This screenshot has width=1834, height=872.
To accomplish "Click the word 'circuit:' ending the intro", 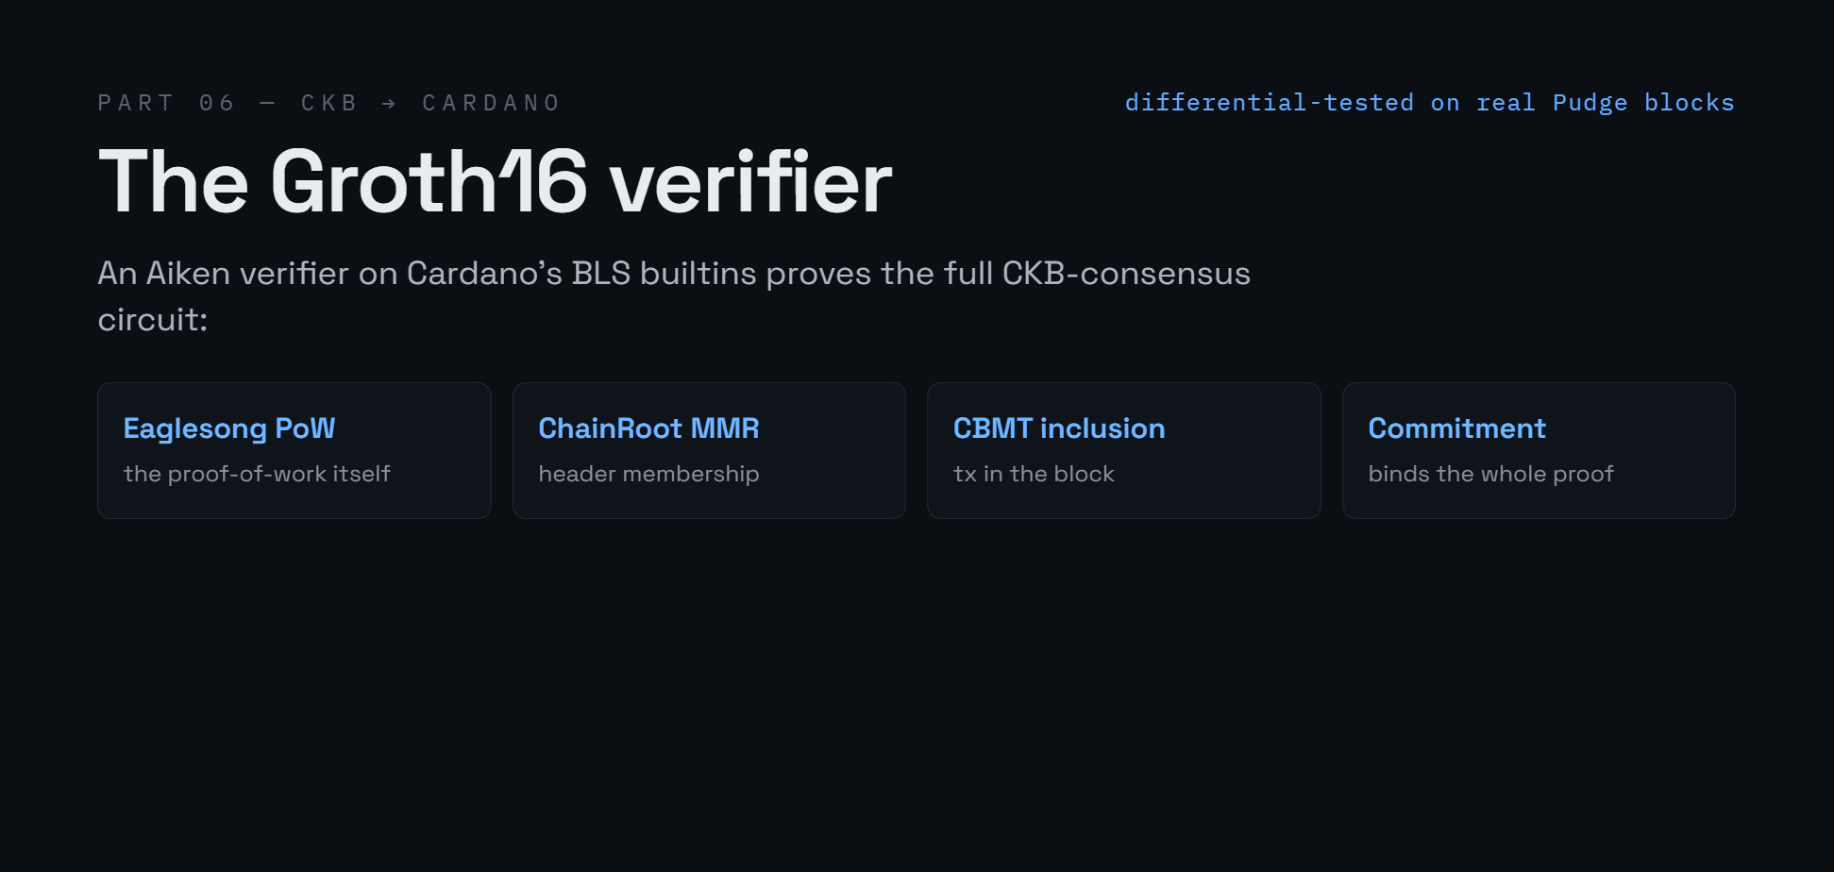I will point(153,320).
